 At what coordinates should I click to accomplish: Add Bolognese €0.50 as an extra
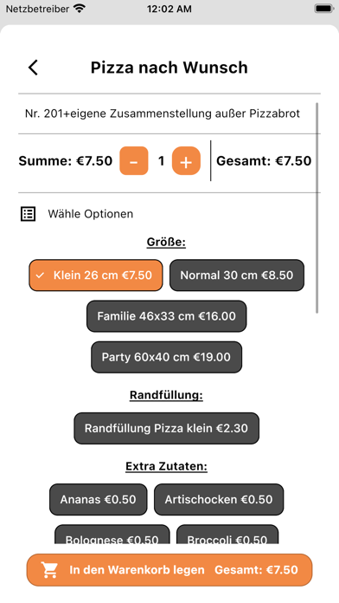click(x=112, y=535)
